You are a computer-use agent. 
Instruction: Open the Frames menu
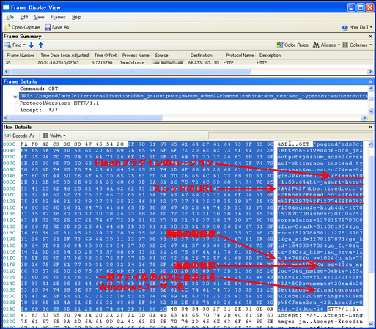click(58, 17)
